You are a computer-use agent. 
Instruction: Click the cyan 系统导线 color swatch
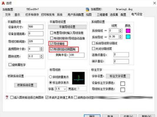click(128, 37)
